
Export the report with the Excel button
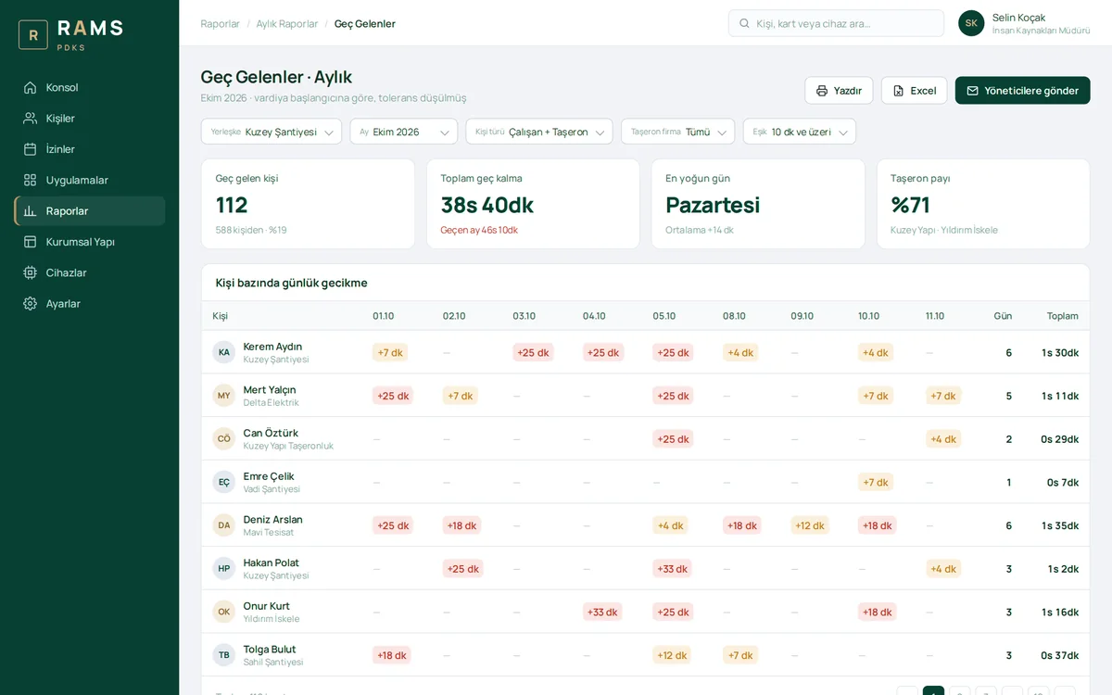tap(915, 90)
